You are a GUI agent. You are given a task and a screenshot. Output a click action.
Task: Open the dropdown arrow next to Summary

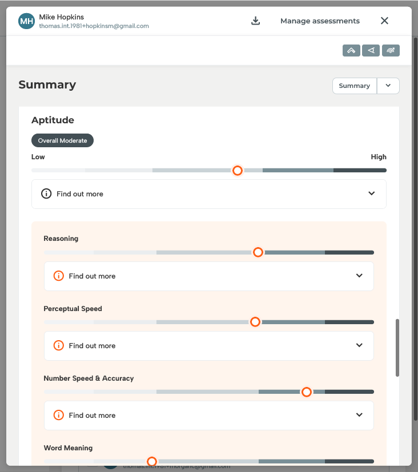[x=388, y=86]
